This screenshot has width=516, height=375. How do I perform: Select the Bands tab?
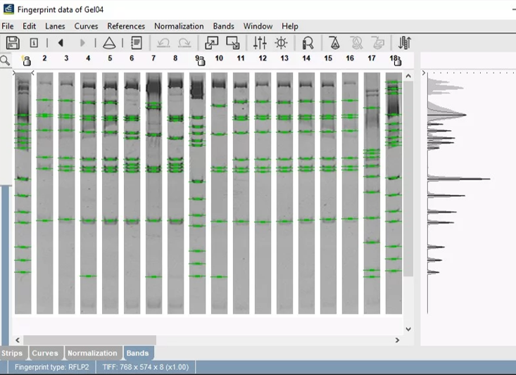(x=137, y=353)
